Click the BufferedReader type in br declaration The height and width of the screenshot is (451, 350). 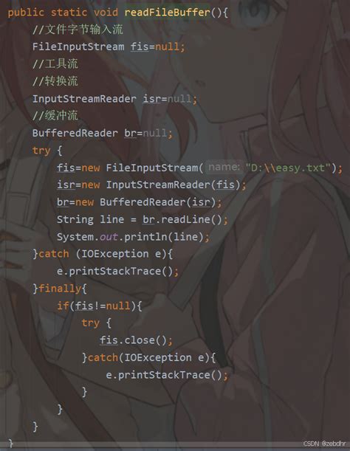coord(75,133)
